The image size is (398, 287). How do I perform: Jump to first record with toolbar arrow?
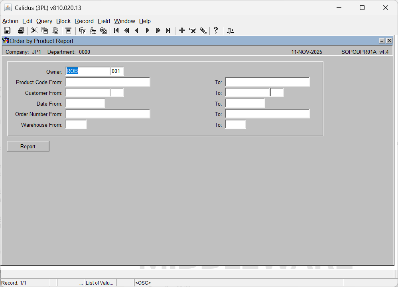point(116,31)
